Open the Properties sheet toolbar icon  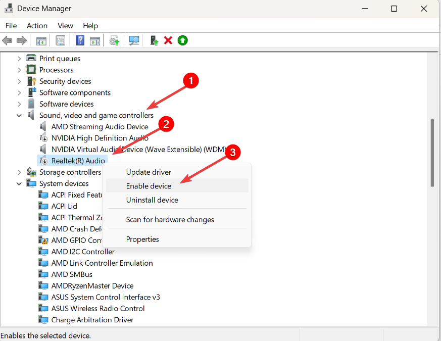(x=60, y=40)
